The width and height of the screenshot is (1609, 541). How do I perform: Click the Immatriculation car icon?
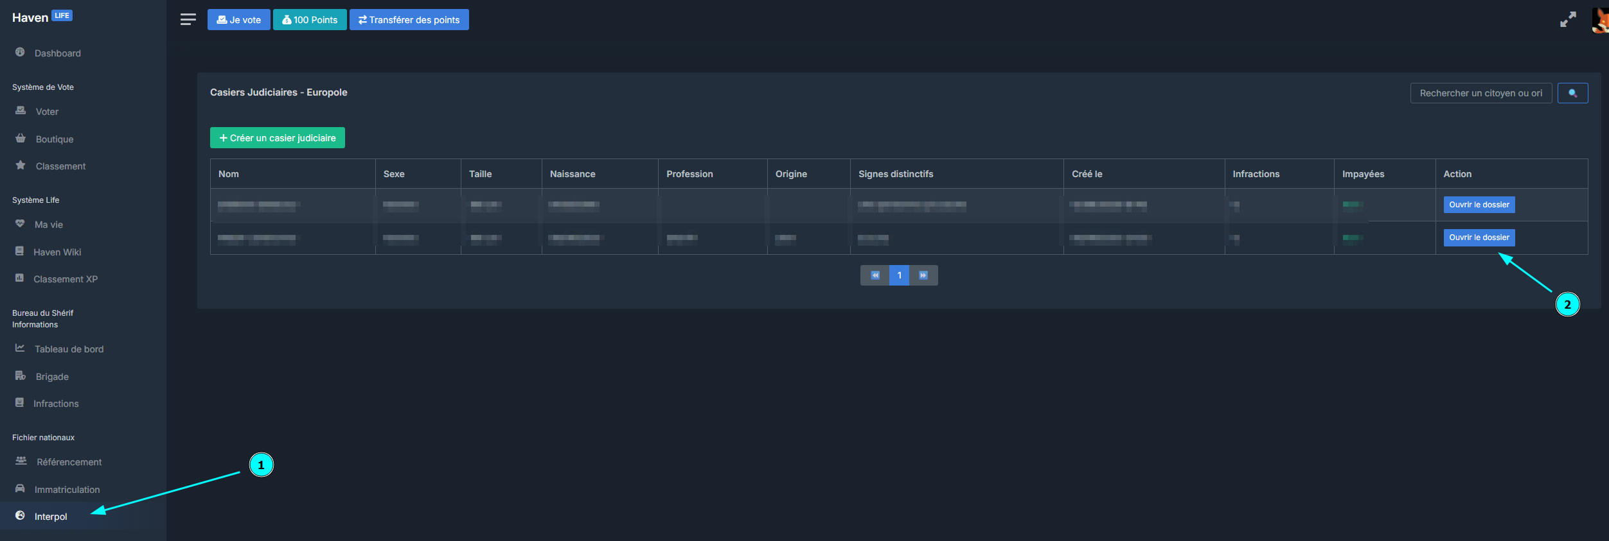pos(20,488)
